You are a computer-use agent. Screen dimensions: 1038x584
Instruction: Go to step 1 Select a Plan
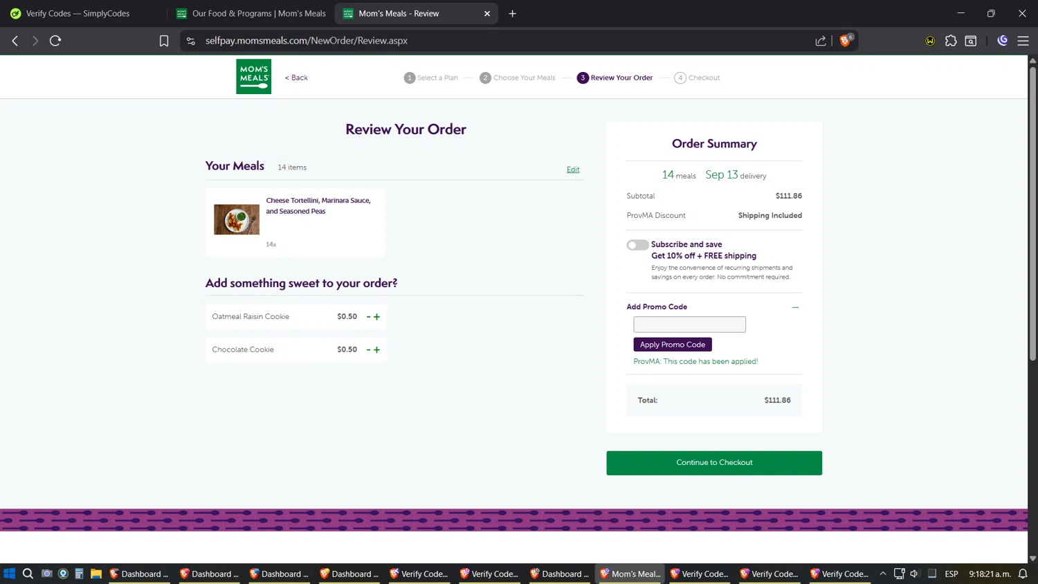coord(430,77)
